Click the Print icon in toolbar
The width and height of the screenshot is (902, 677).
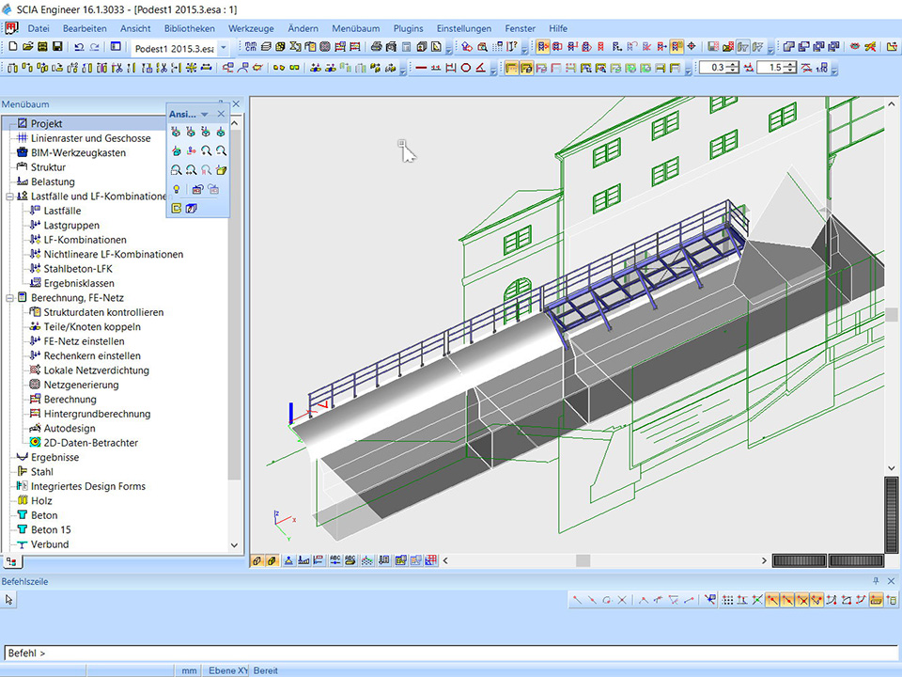point(376,46)
